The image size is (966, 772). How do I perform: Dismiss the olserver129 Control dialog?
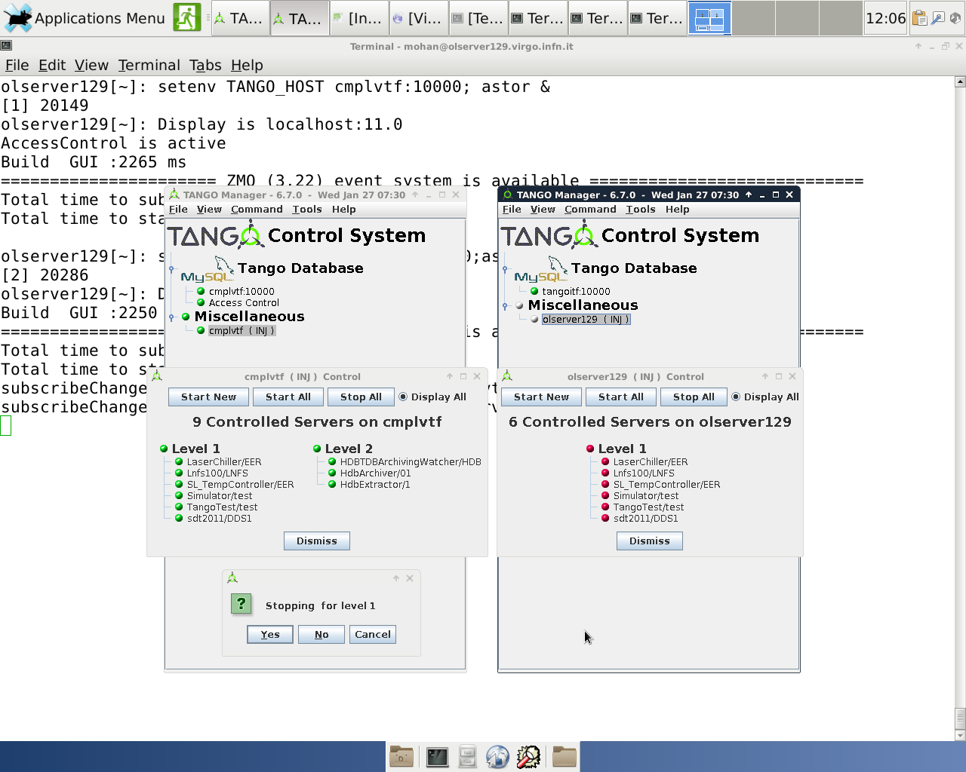click(650, 541)
